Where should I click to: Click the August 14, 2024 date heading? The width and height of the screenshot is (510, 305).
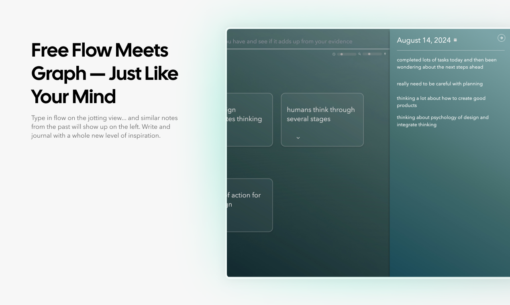(x=424, y=40)
